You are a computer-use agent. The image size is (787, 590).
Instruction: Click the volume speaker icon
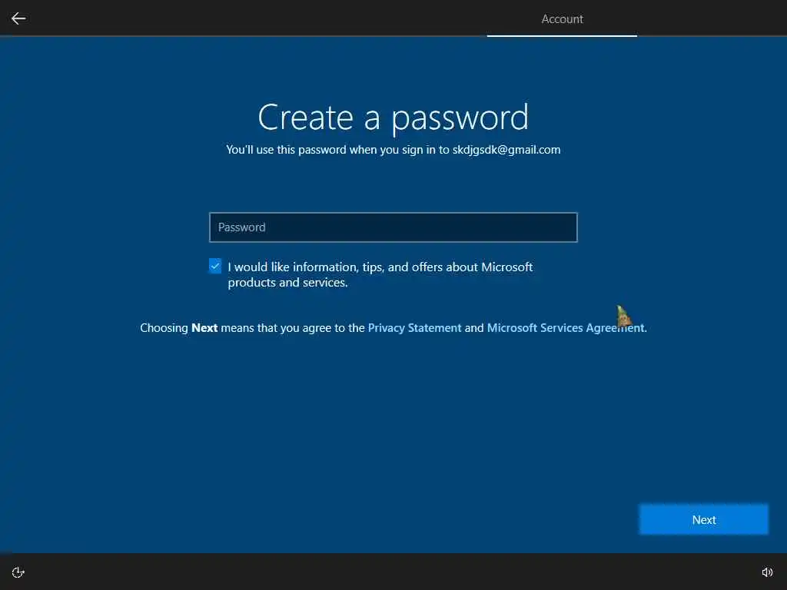[x=767, y=572]
